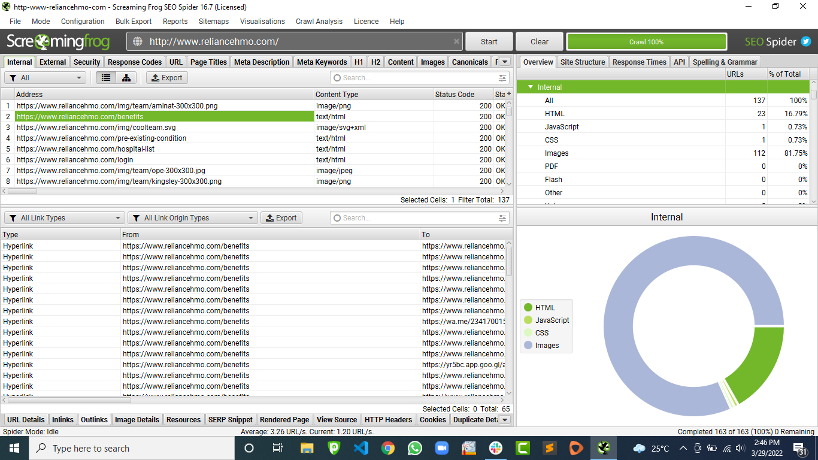Show more tabs after Duplicate Details
The height and width of the screenshot is (460, 818).
[505, 420]
